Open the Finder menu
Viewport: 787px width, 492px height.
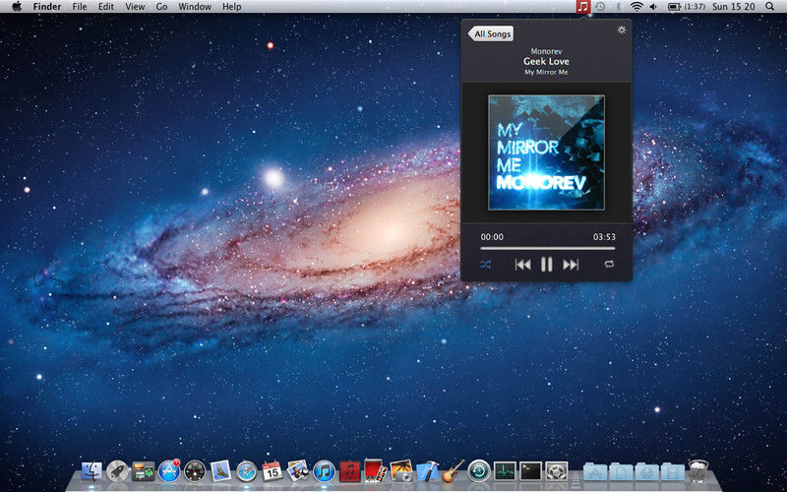click(x=47, y=7)
